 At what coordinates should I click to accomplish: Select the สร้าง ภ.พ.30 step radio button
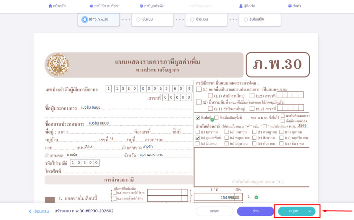85,19
